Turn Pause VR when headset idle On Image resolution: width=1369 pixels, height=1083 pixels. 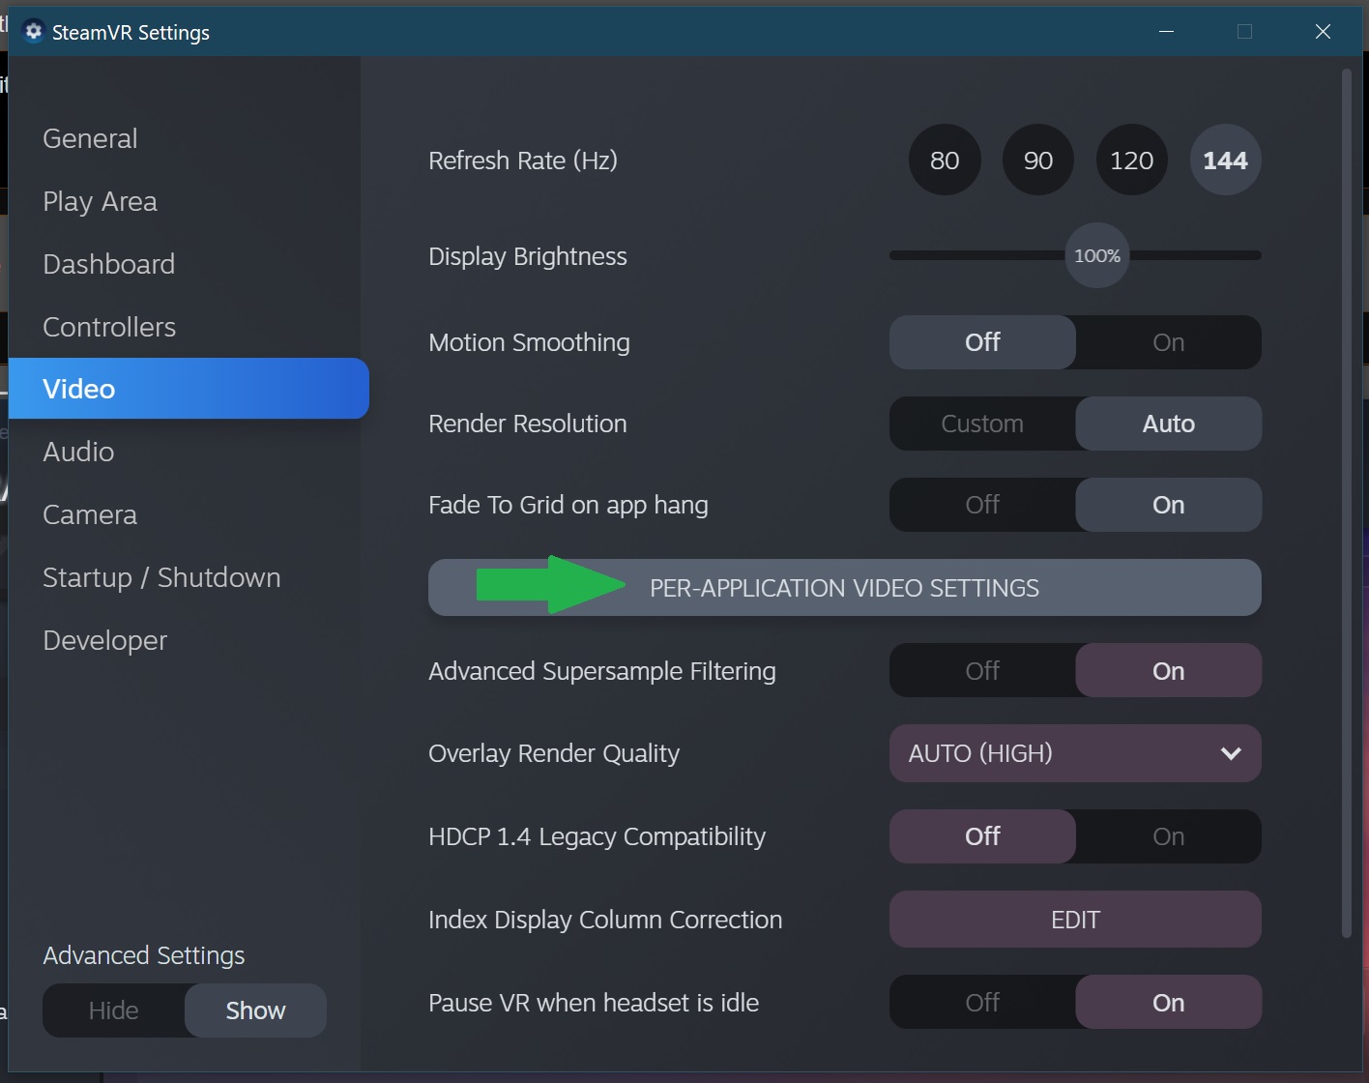pyautogui.click(x=1168, y=1003)
